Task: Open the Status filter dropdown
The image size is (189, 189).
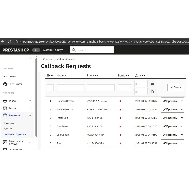Action: 125,88
